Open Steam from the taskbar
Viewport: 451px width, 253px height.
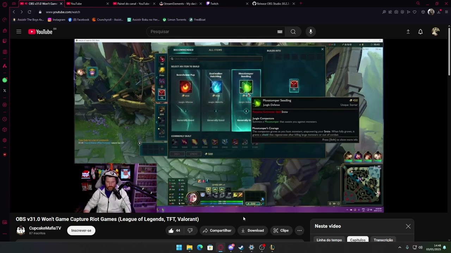tap(241, 248)
